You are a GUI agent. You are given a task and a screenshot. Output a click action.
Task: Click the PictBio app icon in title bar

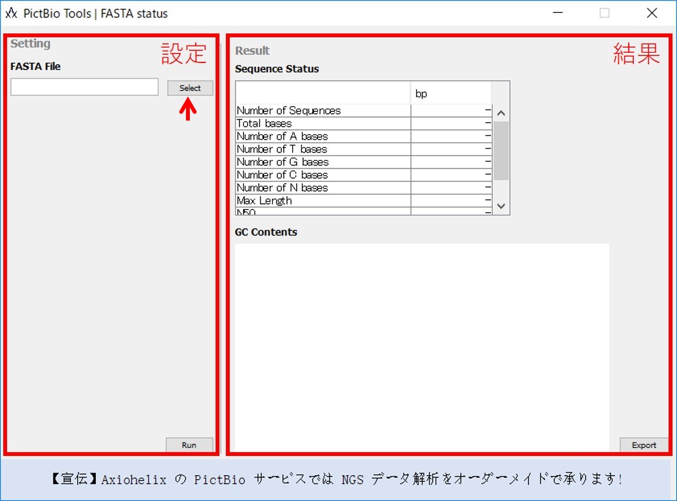(x=11, y=13)
